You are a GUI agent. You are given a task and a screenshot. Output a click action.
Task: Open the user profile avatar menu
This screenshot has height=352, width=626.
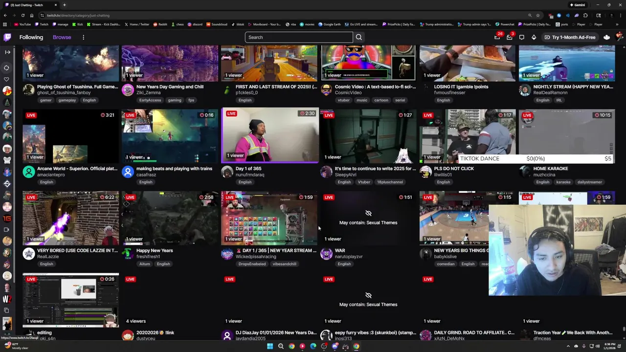coord(620,37)
